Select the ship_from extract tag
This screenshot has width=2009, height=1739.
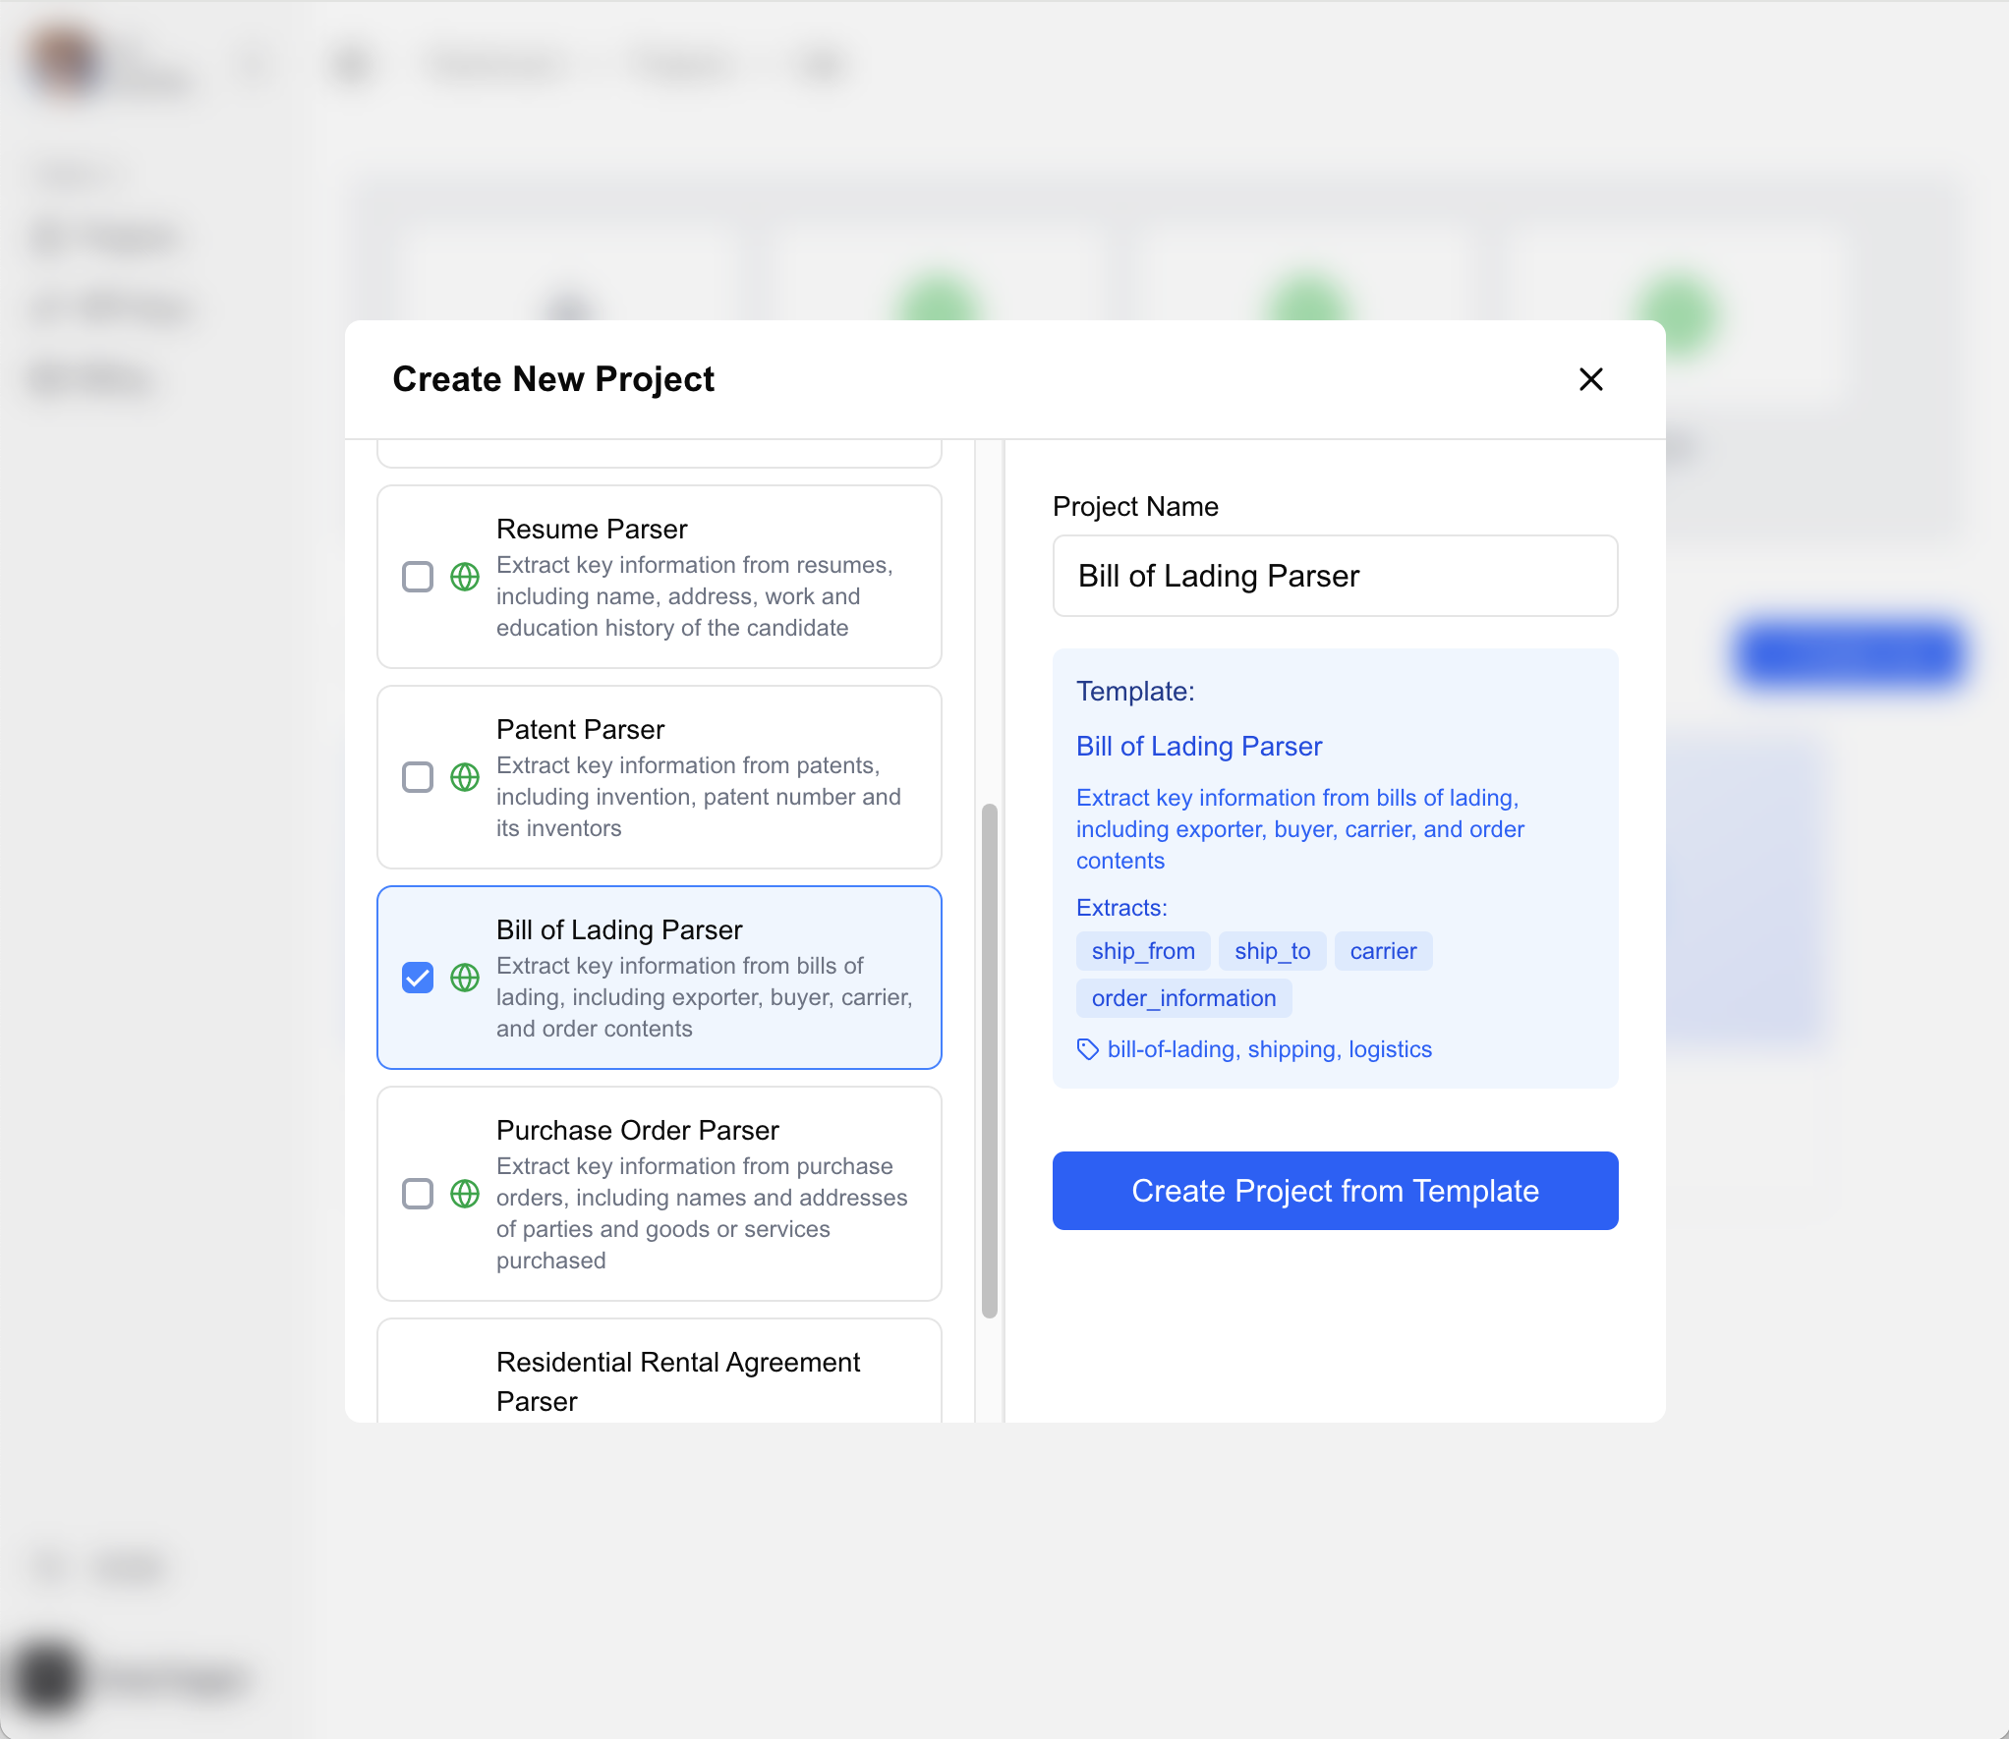click(1143, 951)
